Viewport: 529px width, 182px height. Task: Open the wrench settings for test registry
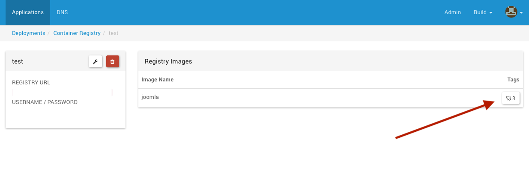click(x=95, y=61)
